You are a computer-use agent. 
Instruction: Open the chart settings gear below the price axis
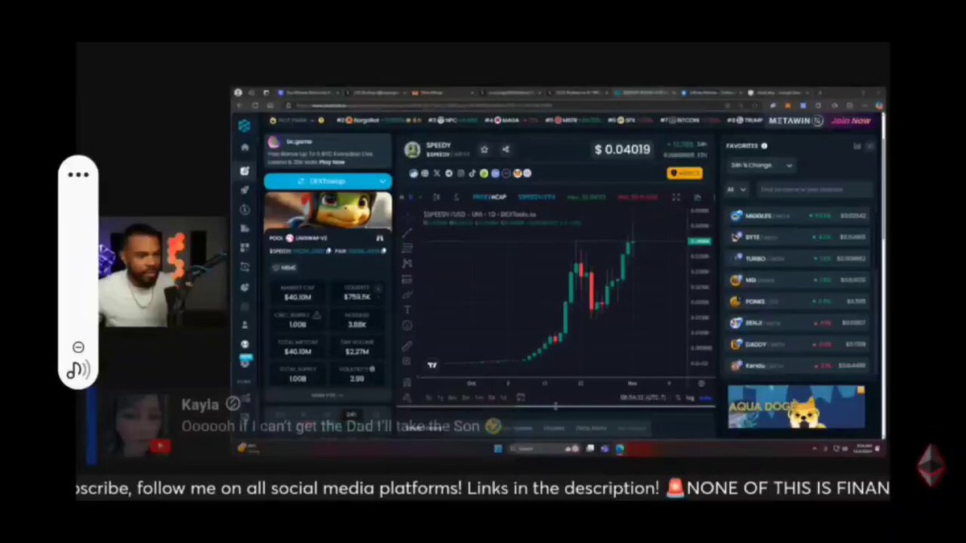(700, 384)
